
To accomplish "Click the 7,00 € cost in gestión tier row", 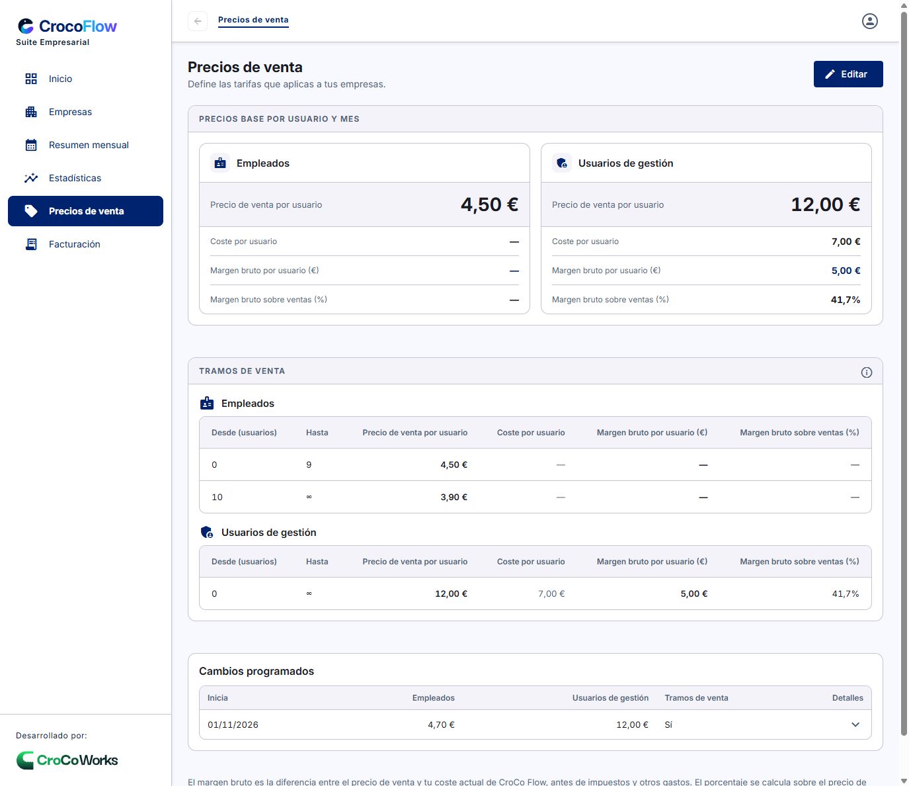I will [551, 593].
